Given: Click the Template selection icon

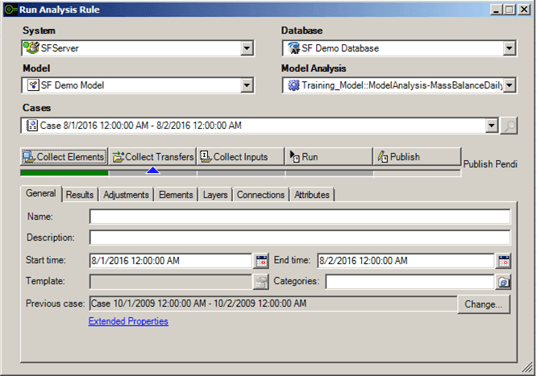Looking at the screenshot, I should tap(261, 282).
